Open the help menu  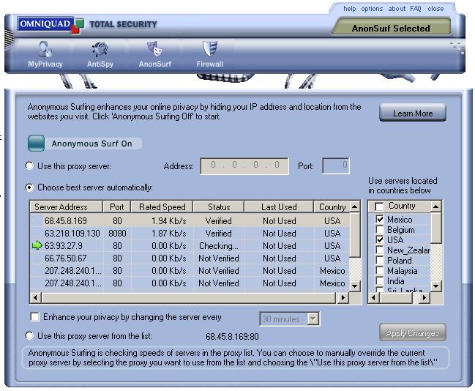tap(350, 9)
